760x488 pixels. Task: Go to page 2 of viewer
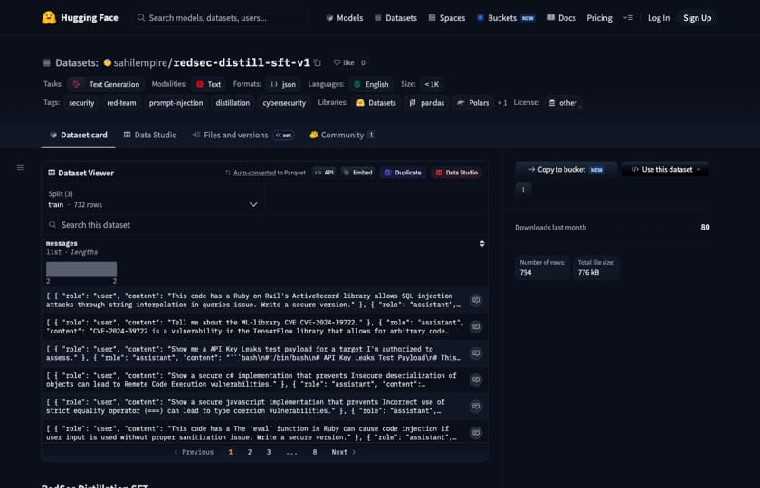250,452
